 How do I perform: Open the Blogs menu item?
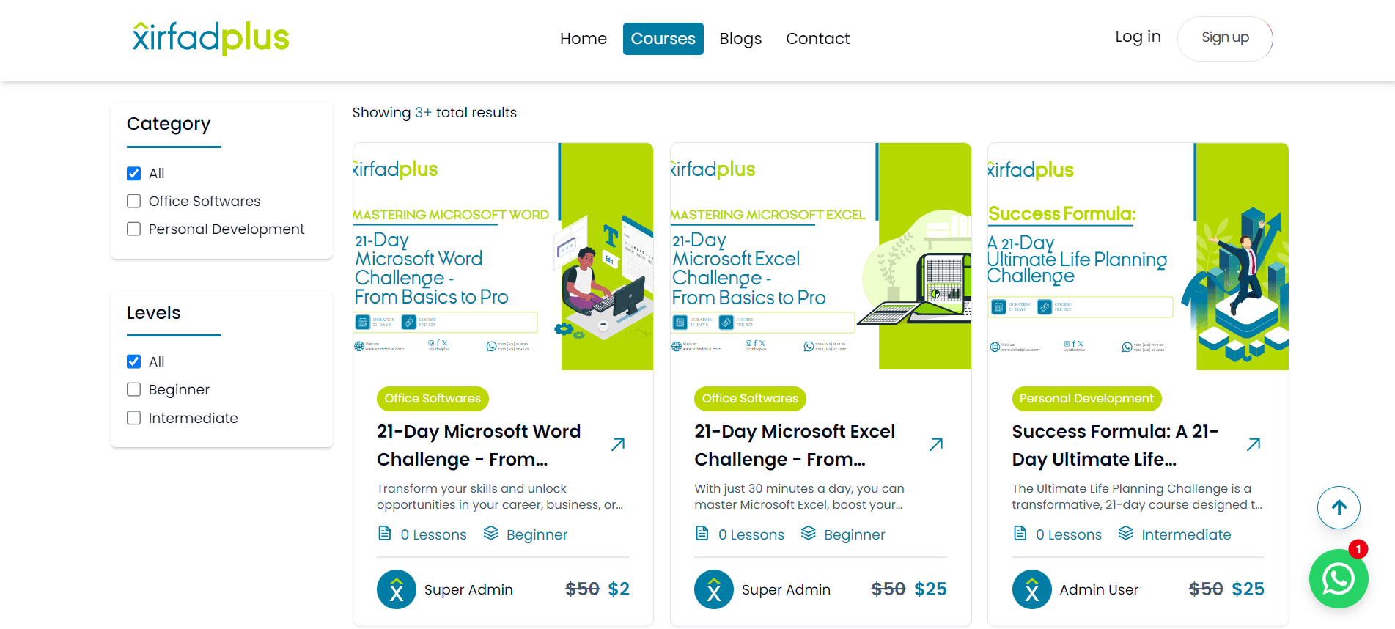coord(740,39)
